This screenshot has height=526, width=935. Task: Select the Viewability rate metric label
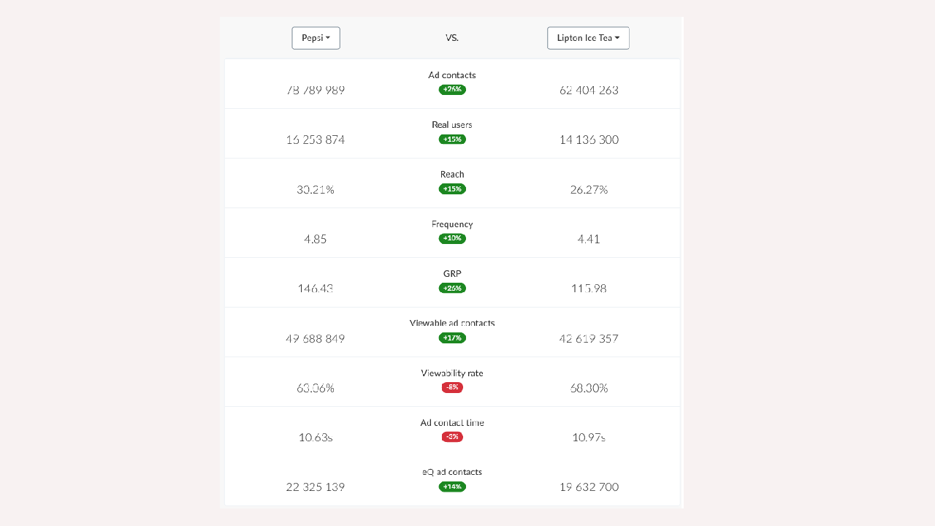coord(452,373)
